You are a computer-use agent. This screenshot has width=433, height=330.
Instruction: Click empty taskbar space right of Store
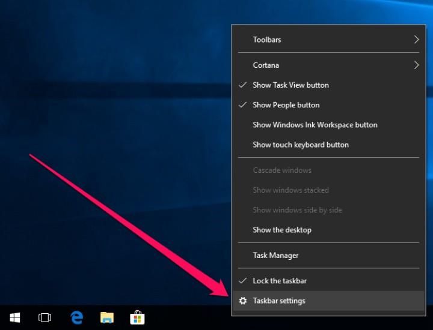186,318
